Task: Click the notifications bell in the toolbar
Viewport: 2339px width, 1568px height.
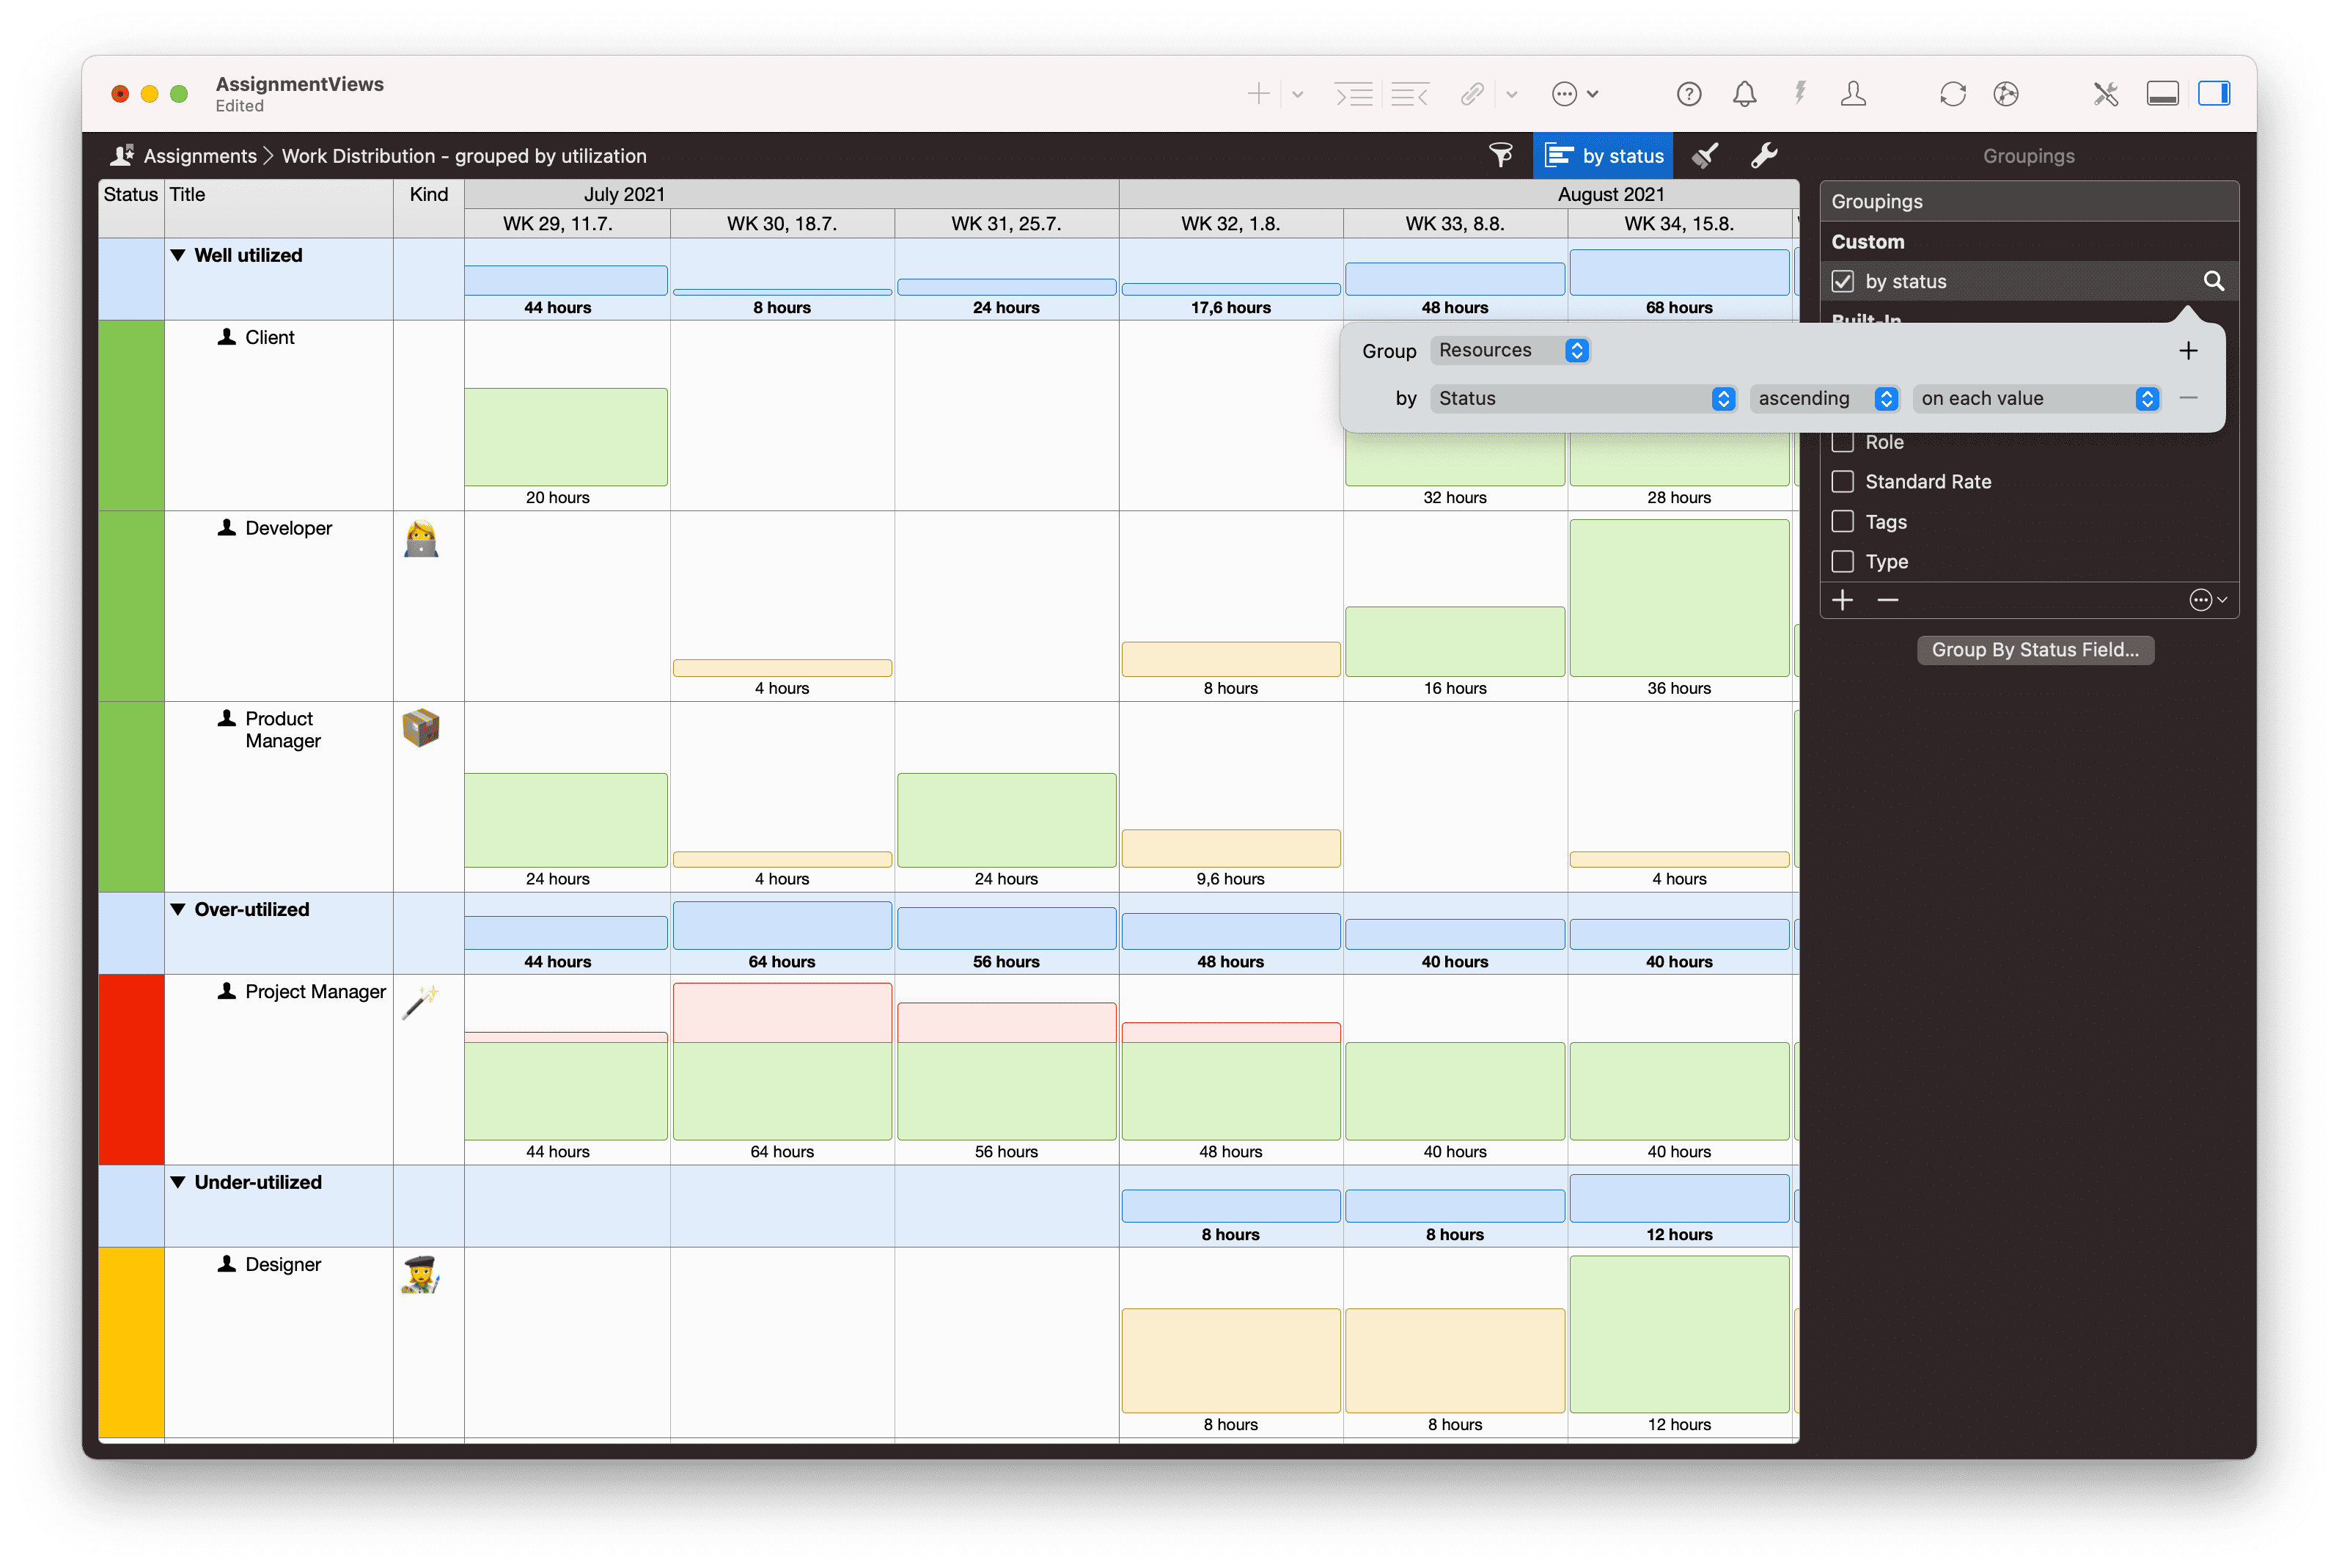Action: 1744,93
